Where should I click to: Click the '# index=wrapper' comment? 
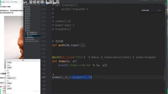click(144, 57)
